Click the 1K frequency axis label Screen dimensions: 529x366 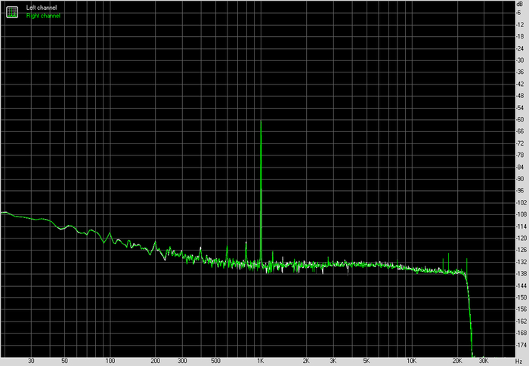click(x=261, y=361)
